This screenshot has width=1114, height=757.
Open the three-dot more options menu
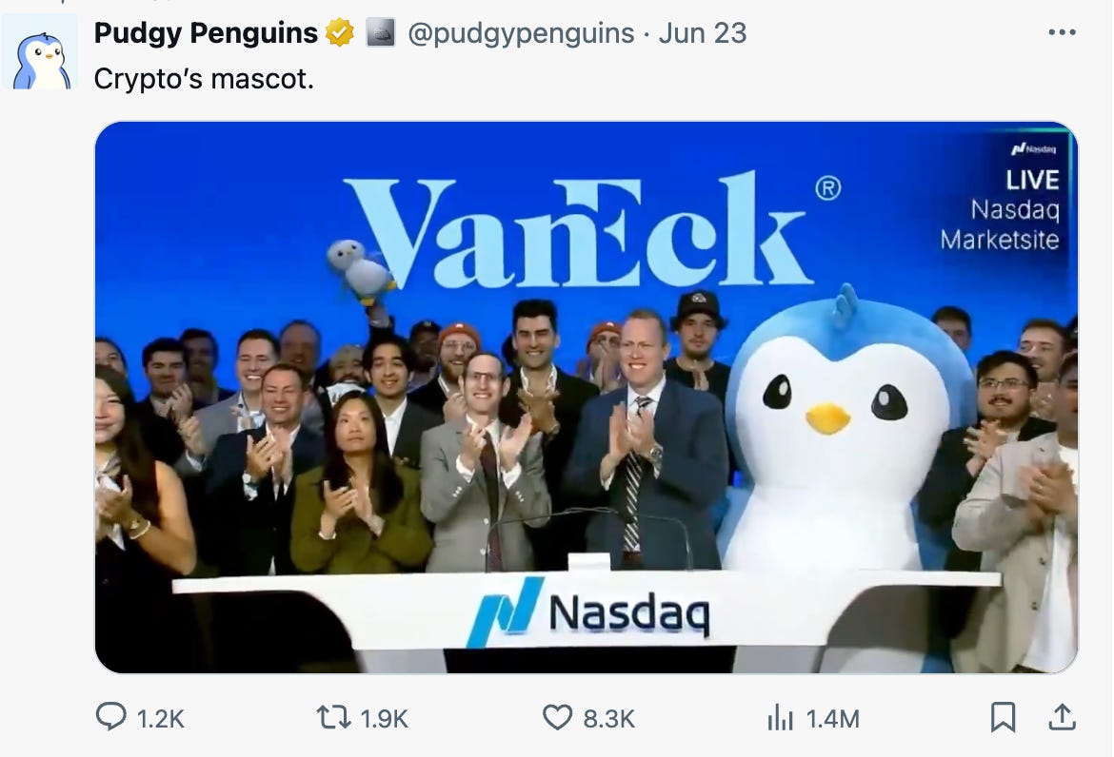coord(1062,32)
